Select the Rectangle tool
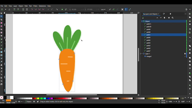The image size is (192, 108). (1, 23)
